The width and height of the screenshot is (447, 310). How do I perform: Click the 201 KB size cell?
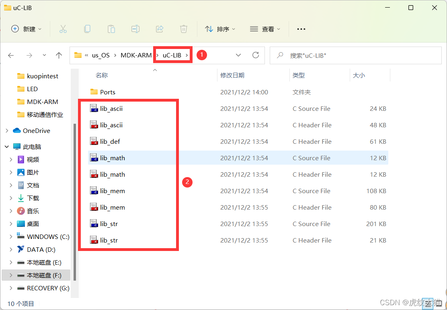pos(376,224)
